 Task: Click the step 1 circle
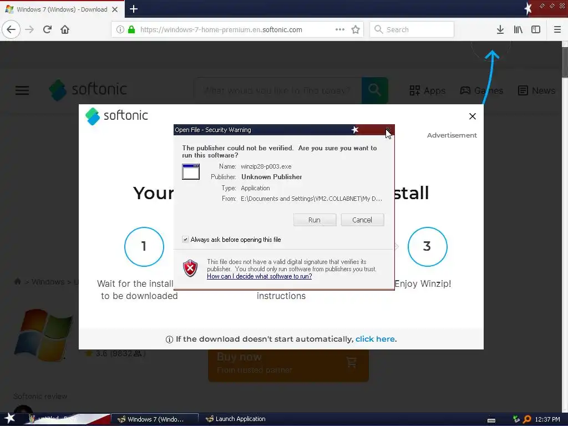coord(144,247)
